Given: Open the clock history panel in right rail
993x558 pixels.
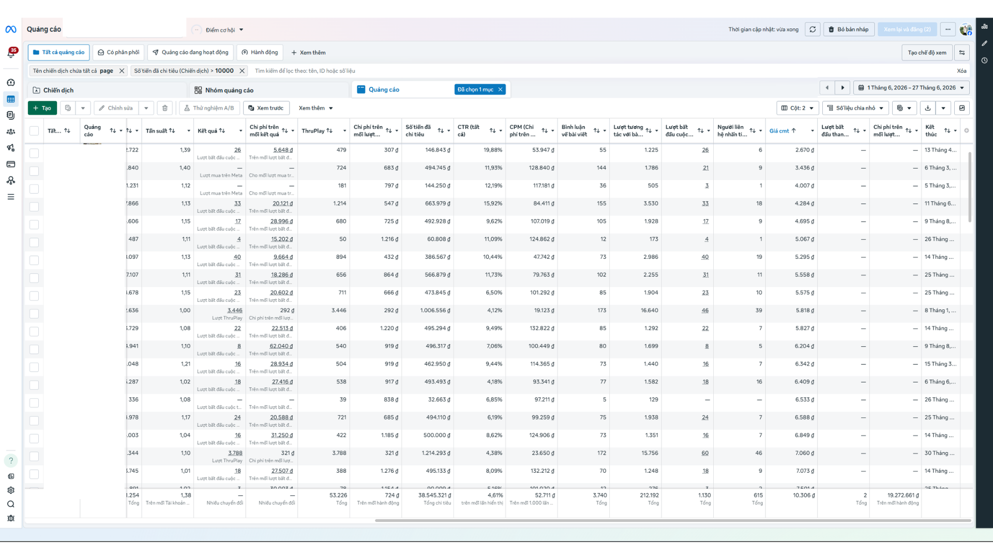Looking at the screenshot, I should (984, 60).
